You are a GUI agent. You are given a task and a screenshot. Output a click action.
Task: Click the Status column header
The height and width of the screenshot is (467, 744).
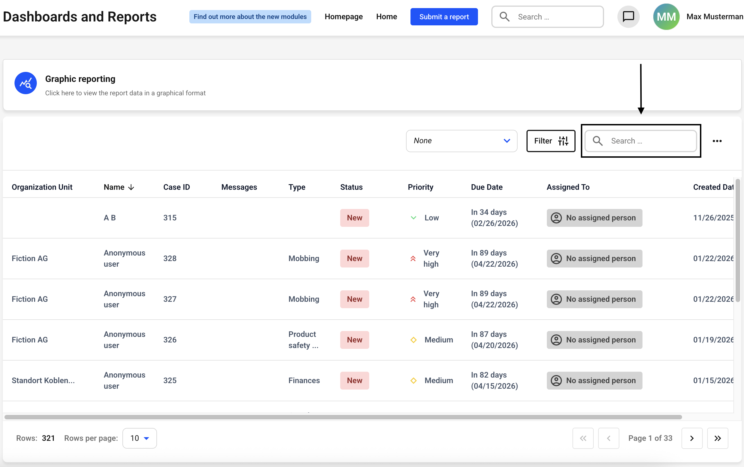pos(351,187)
